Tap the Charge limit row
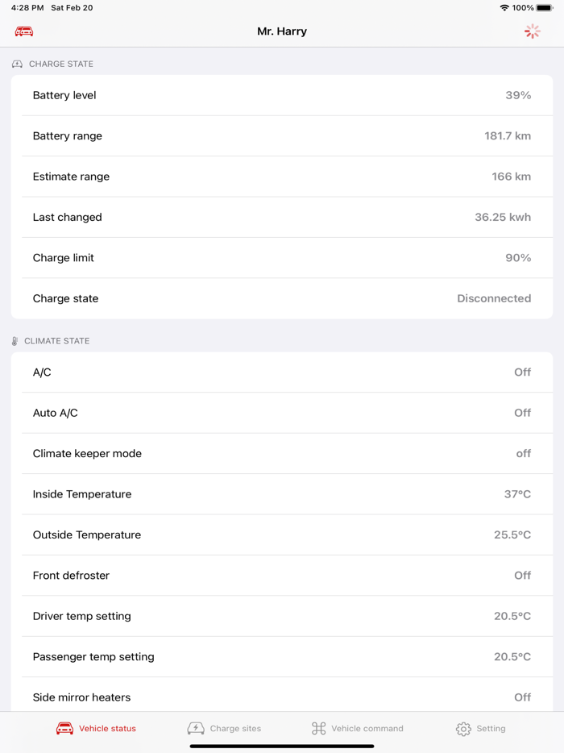Image resolution: width=564 pixels, height=753 pixels. pos(282,258)
